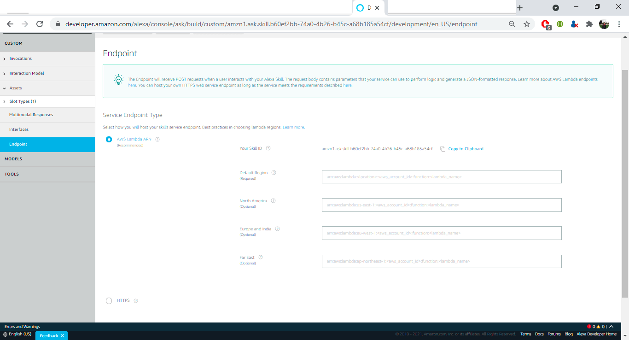The height and width of the screenshot is (340, 629).
Task: Open the Extensions puzzle piece menu
Action: point(589,24)
